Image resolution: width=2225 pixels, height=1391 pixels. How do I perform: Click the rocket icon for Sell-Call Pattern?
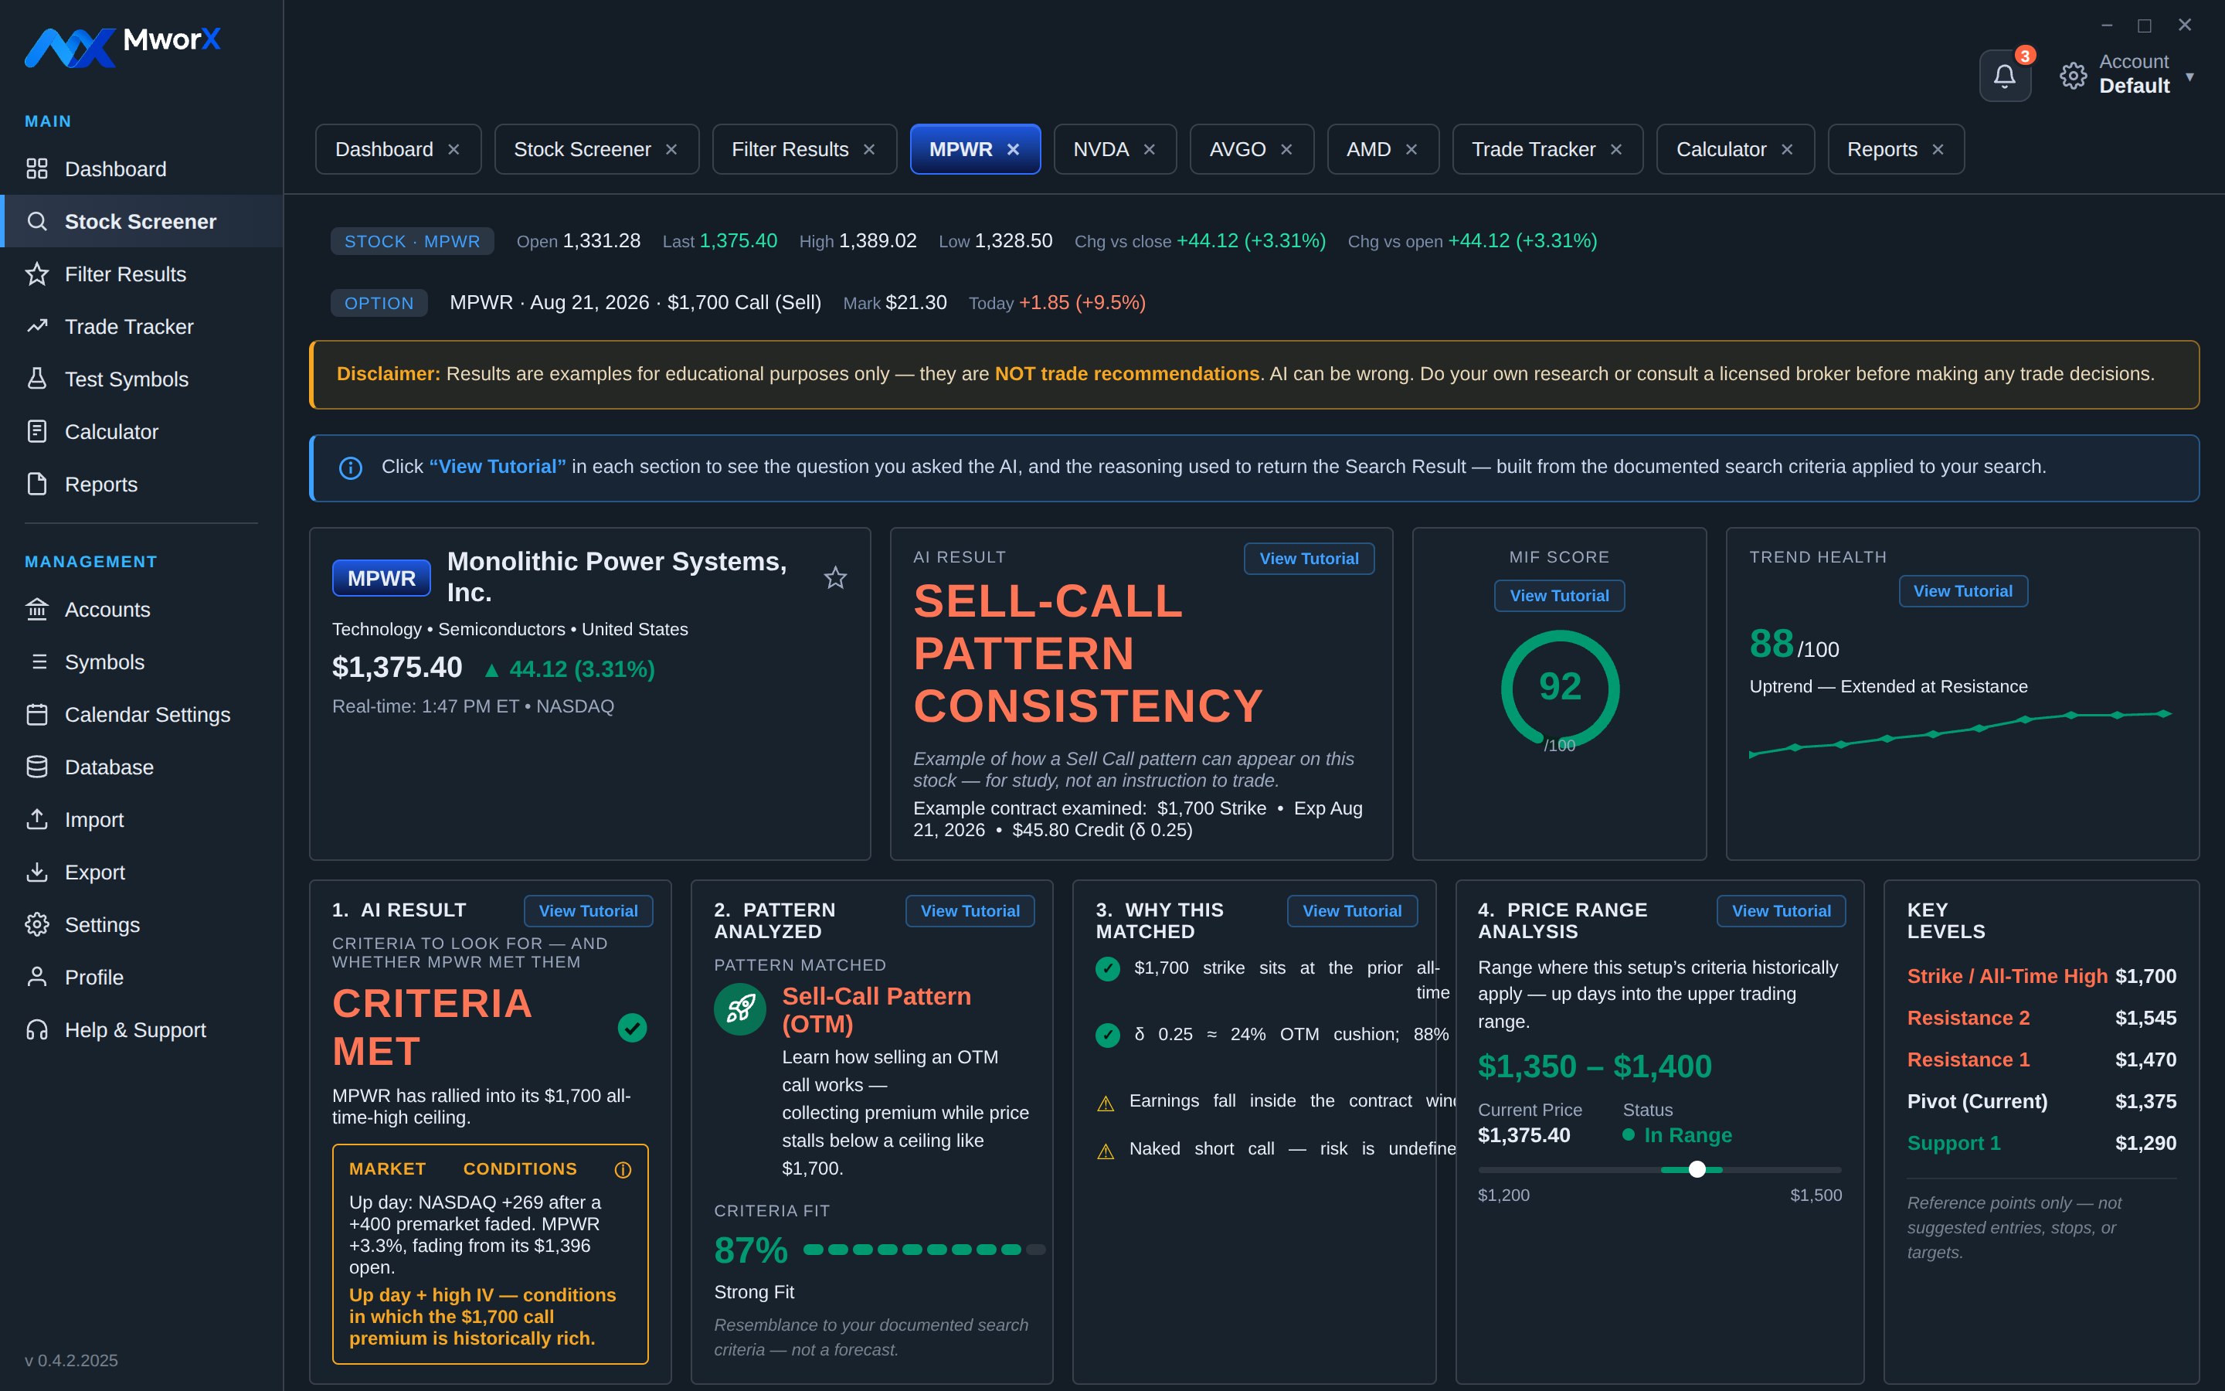point(740,1009)
